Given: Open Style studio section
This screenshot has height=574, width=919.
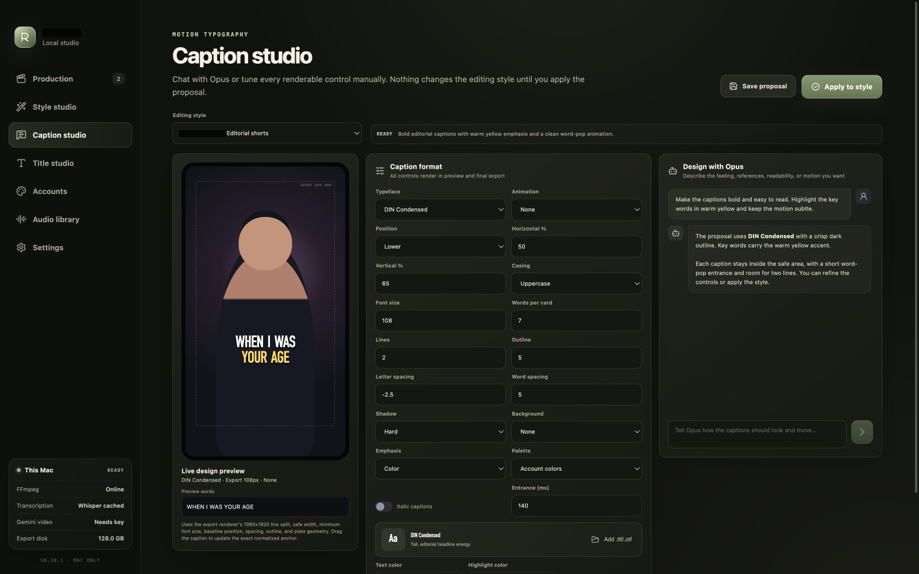Looking at the screenshot, I should 70,107.
